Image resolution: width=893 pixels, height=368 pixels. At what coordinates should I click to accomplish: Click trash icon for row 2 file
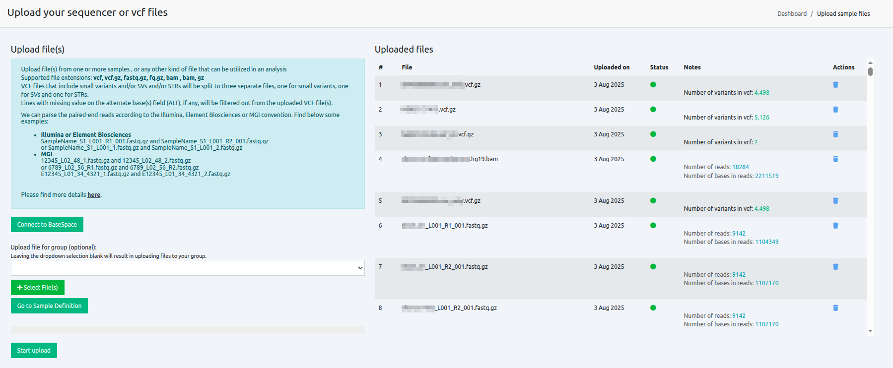(x=835, y=110)
